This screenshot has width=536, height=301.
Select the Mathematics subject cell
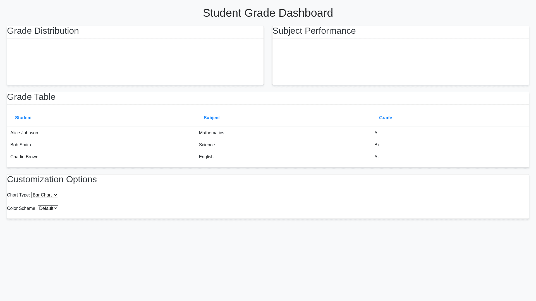211,133
